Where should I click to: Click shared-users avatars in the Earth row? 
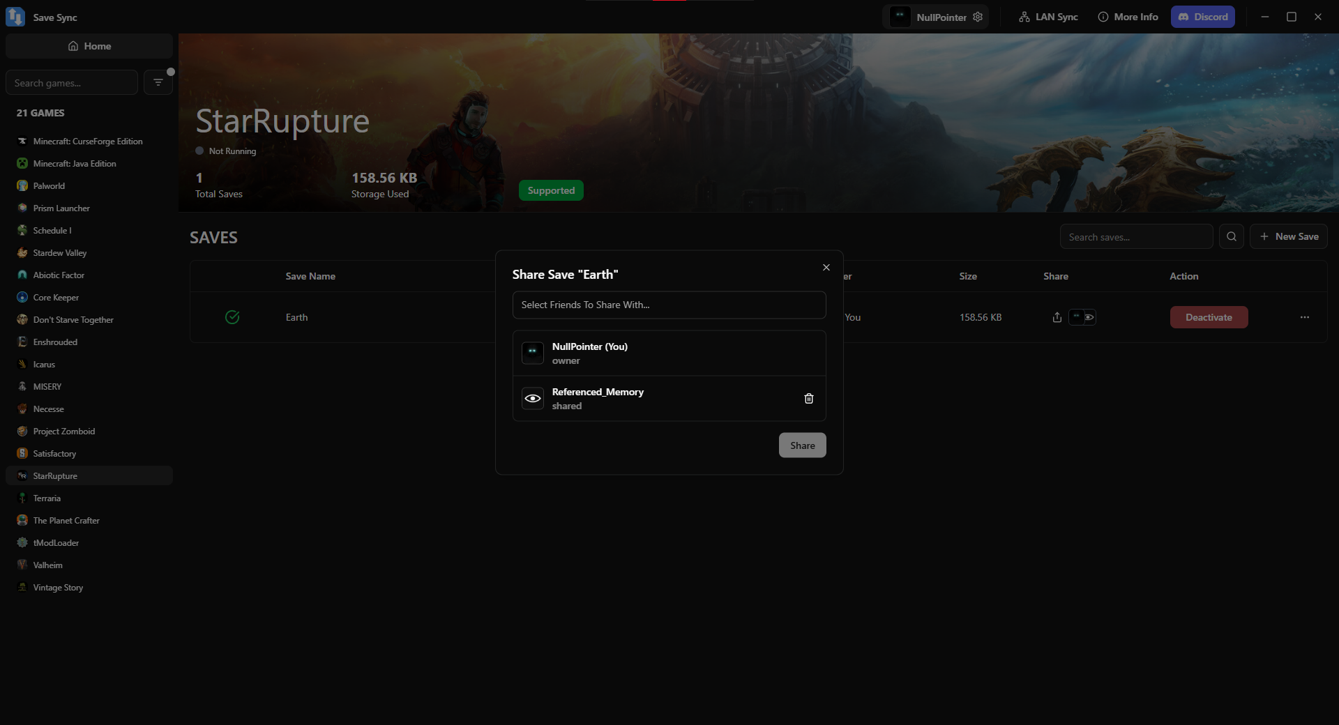1082,317
